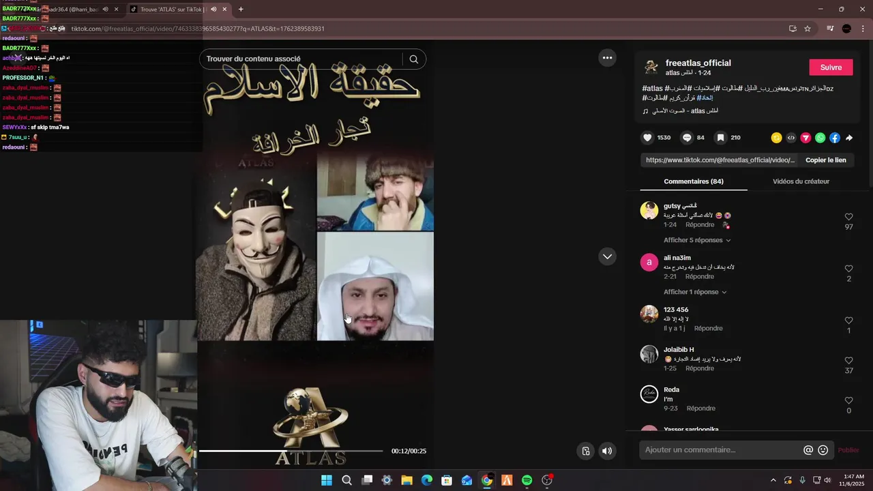This screenshot has height=491, width=873.
Task: Send to friends via pink paper-plane icon
Action: tap(805, 138)
